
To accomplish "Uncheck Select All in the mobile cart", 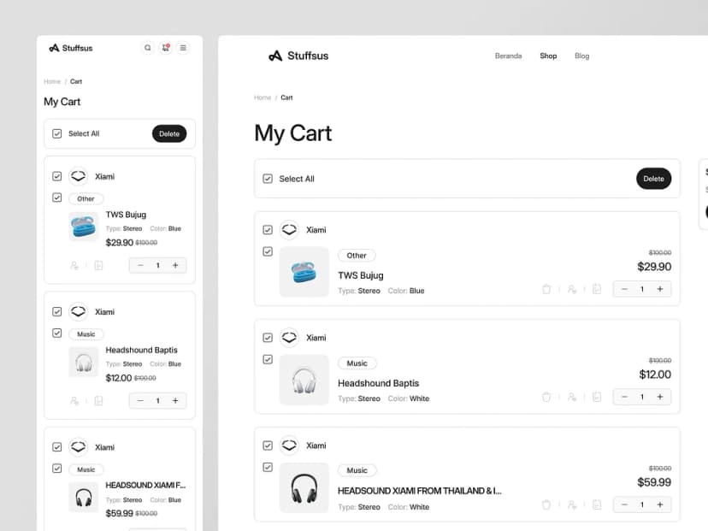I will click(57, 133).
